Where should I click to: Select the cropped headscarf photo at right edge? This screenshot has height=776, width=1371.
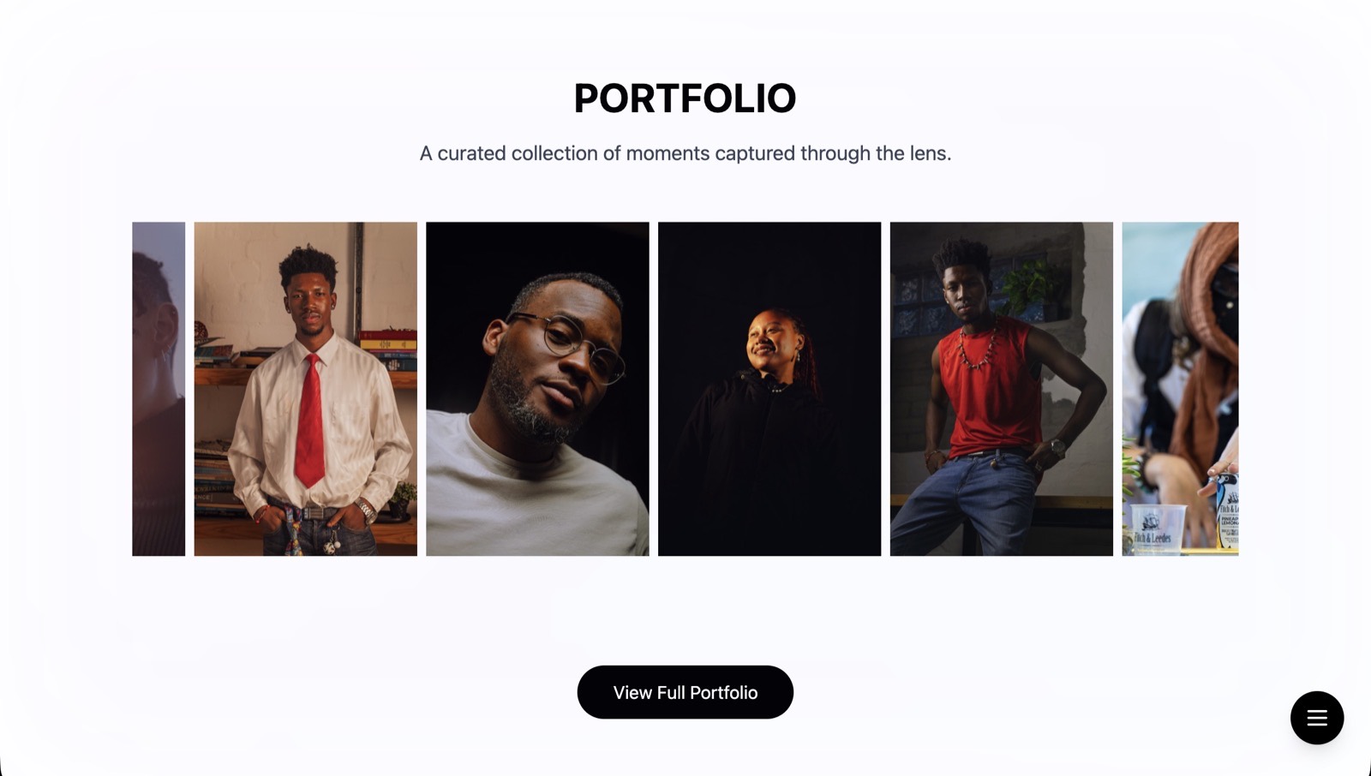(1180, 389)
